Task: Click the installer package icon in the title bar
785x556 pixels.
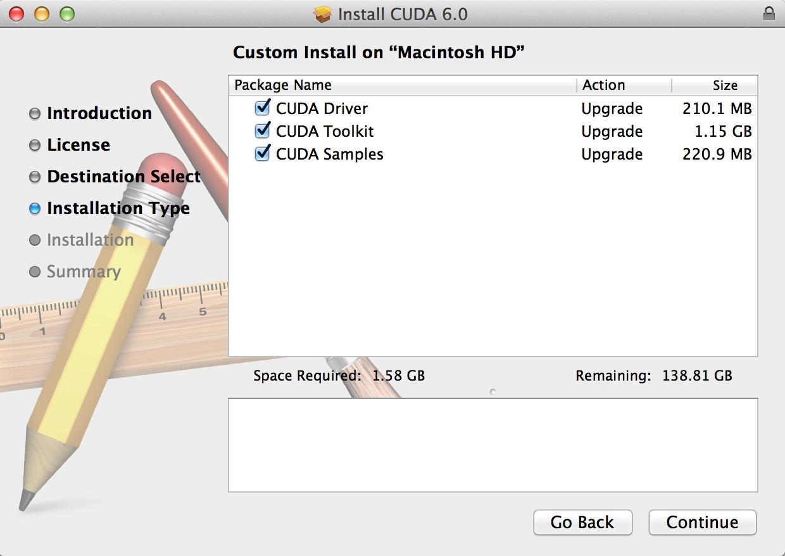Action: (325, 13)
